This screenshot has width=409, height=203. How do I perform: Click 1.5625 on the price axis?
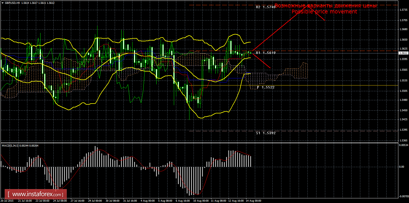(403, 49)
